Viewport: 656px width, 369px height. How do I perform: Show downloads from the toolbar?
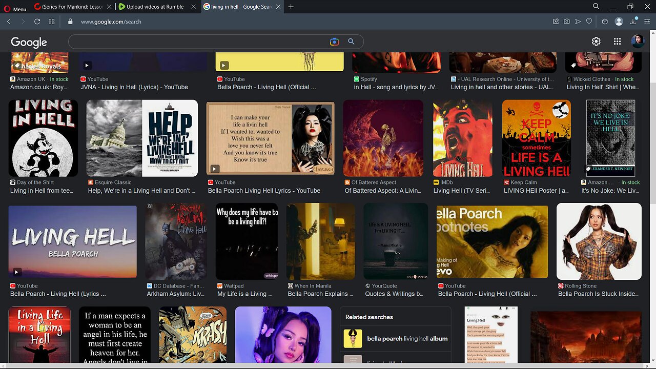point(633,22)
